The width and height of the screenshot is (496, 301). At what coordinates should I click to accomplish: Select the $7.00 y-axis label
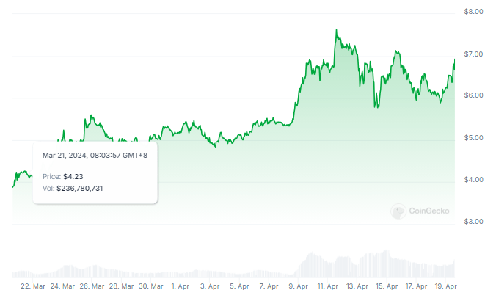(473, 54)
